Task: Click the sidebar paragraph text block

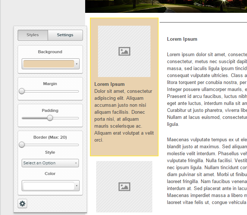Action: (x=124, y=115)
